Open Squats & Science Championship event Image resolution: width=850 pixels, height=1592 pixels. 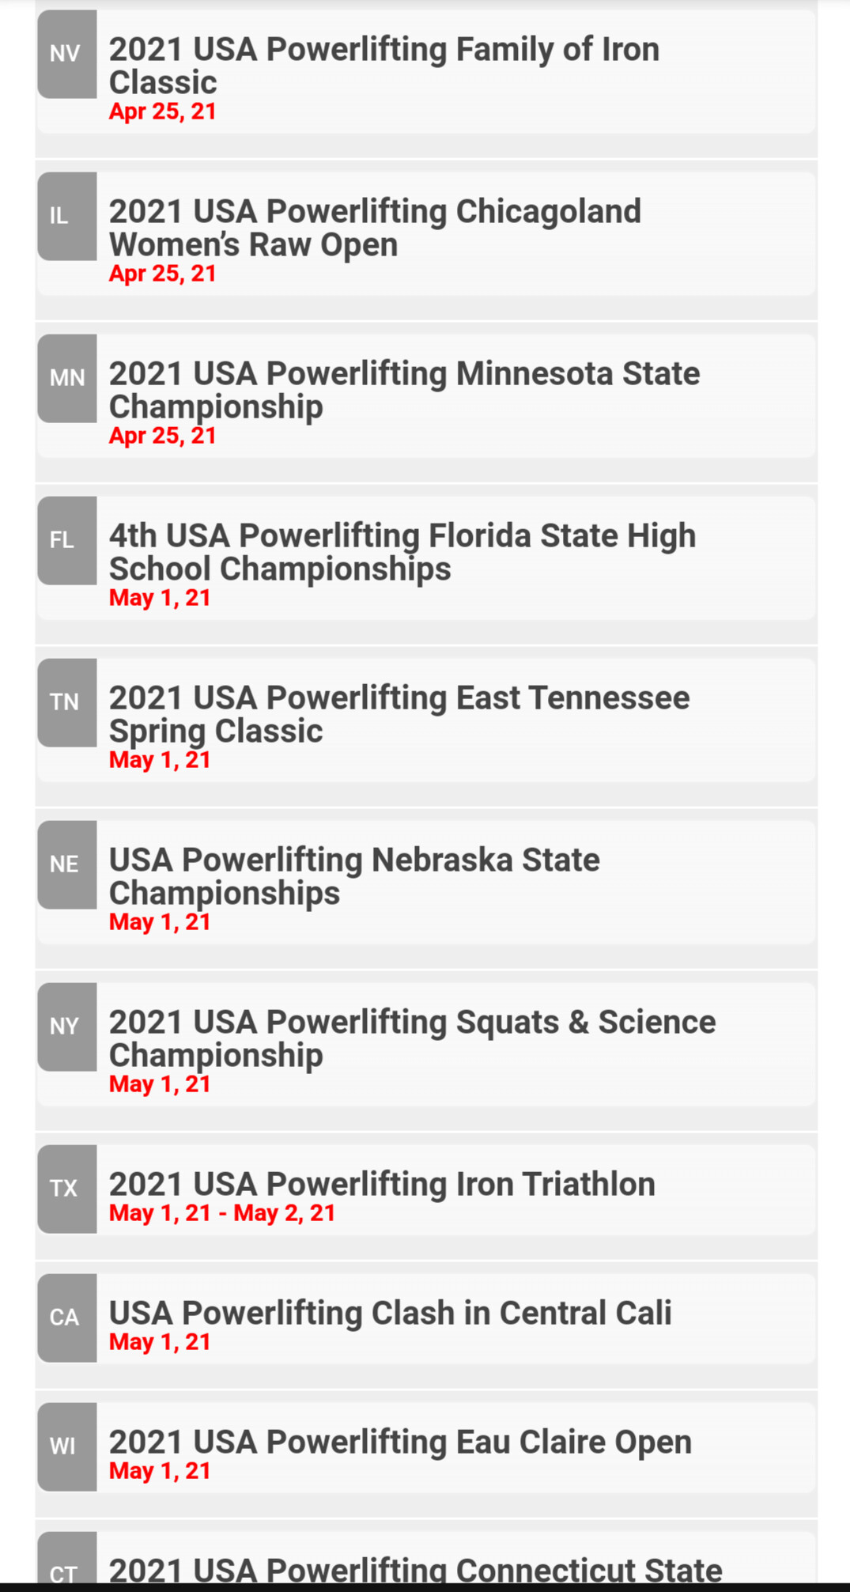tap(412, 1038)
